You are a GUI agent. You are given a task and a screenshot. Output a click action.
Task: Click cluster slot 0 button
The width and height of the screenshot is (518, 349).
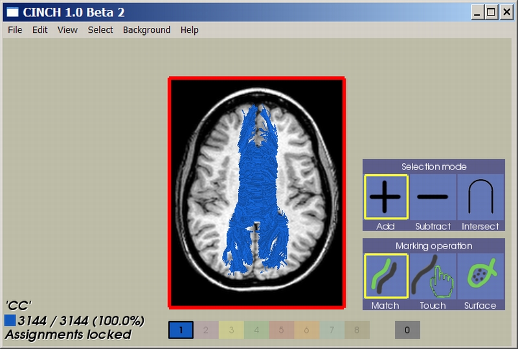(407, 330)
